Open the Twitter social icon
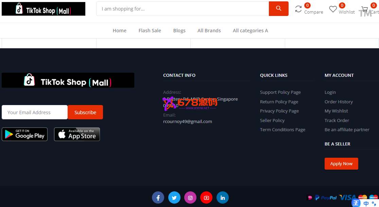379x207 pixels. pos(174,197)
